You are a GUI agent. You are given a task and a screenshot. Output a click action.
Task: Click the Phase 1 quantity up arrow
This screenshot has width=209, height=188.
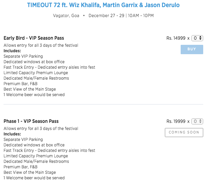click(x=200, y=120)
